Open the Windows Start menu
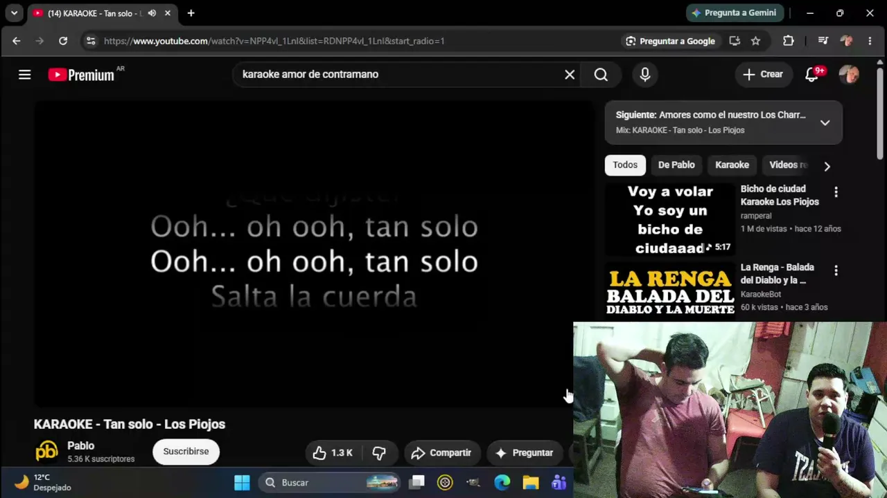Image resolution: width=887 pixels, height=498 pixels. pyautogui.click(x=242, y=483)
